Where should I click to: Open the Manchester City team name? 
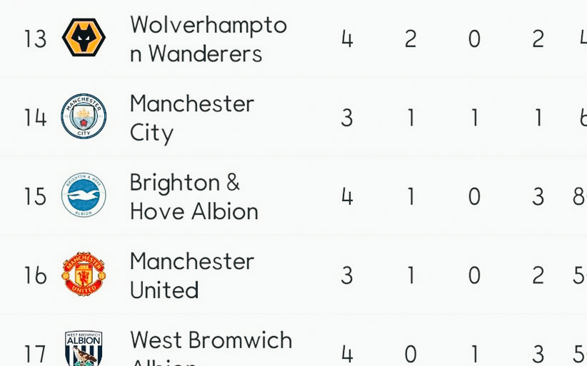(x=191, y=118)
